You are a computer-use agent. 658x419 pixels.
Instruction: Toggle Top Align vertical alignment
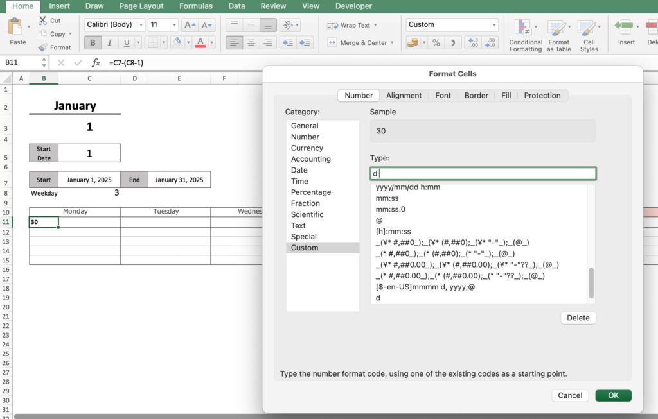[234, 25]
